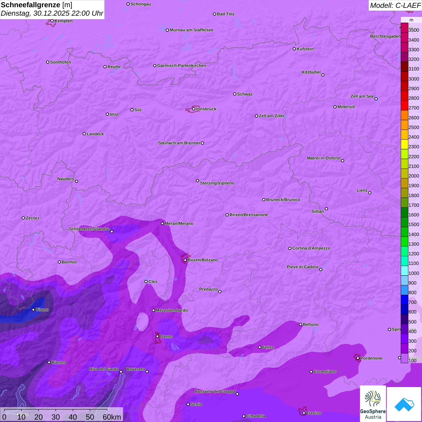Screen dimensions: 422x422
Task: Select the Brixen/Bressanone label
Action: coord(249,215)
